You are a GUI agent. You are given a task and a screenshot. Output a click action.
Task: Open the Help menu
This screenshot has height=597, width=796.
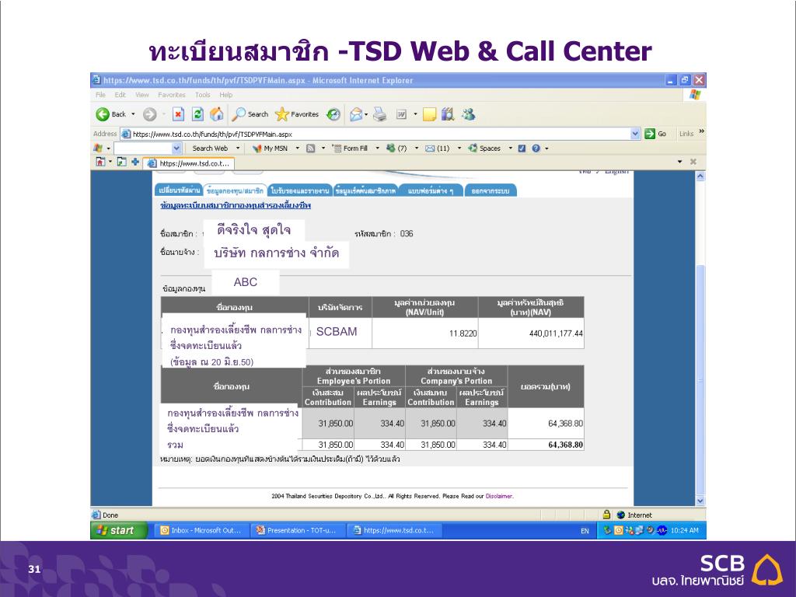(226, 95)
